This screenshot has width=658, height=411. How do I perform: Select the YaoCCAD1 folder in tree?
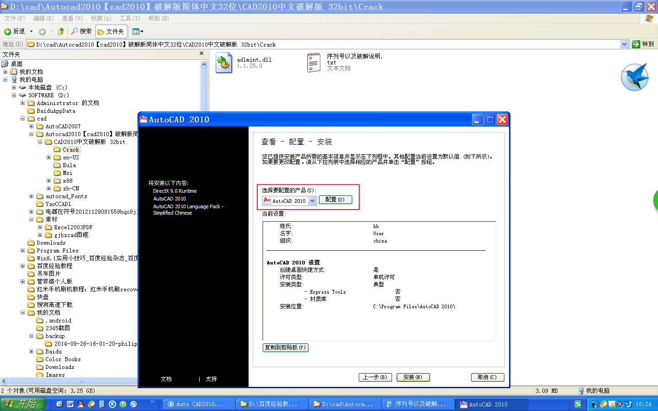pyautogui.click(x=58, y=204)
